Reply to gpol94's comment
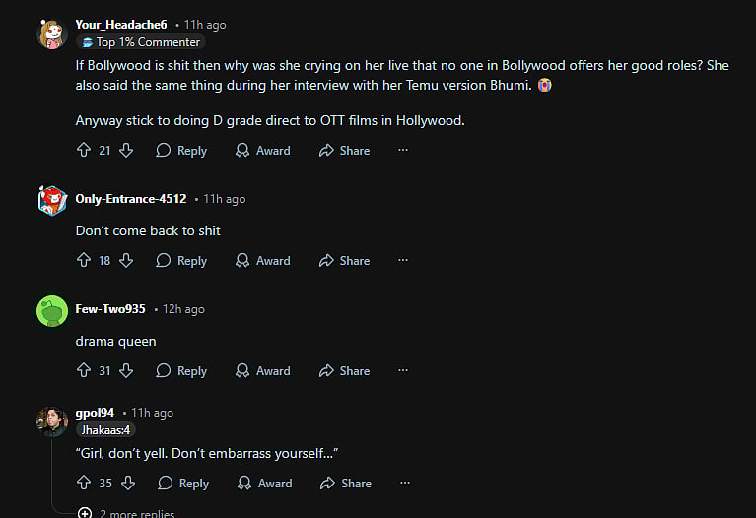Image resolution: width=756 pixels, height=518 pixels. 183,484
